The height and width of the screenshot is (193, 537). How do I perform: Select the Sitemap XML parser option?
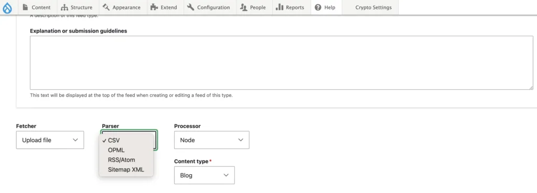click(x=126, y=169)
